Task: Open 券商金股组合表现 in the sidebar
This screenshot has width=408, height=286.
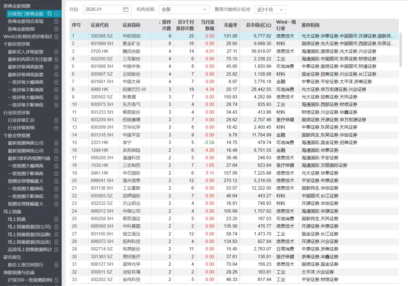Action: click(26, 21)
